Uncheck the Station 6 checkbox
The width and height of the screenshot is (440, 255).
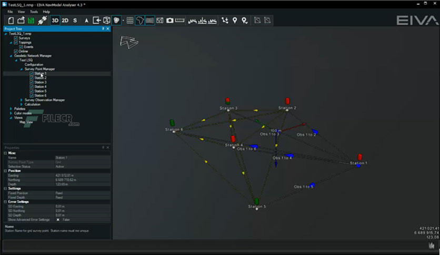(x=32, y=96)
